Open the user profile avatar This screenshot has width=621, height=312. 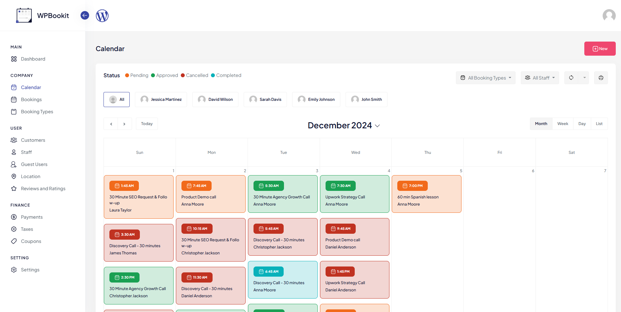pos(609,15)
